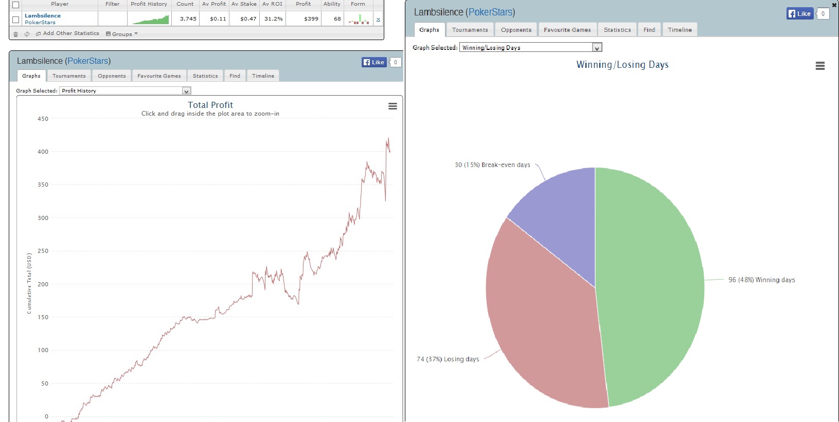Delete selected players with the trash icon

[x=15, y=34]
